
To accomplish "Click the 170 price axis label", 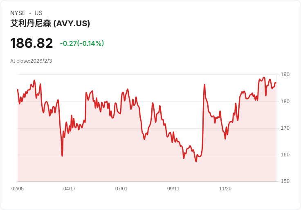I will tap(285, 128).
